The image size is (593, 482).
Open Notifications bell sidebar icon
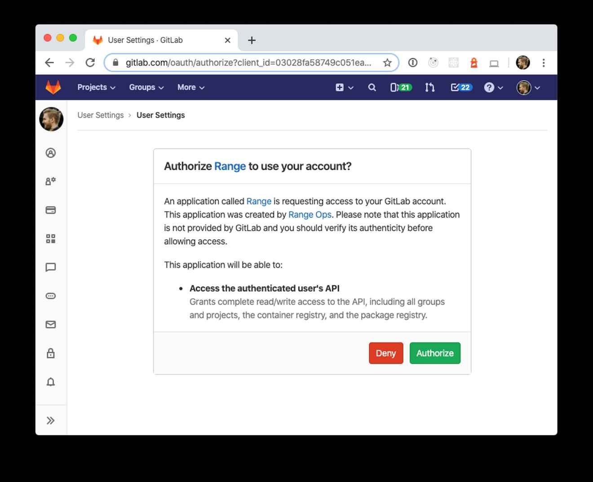point(51,382)
